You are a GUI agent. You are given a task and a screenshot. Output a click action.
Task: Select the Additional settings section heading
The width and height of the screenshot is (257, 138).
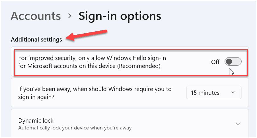pyautogui.click(x=36, y=40)
